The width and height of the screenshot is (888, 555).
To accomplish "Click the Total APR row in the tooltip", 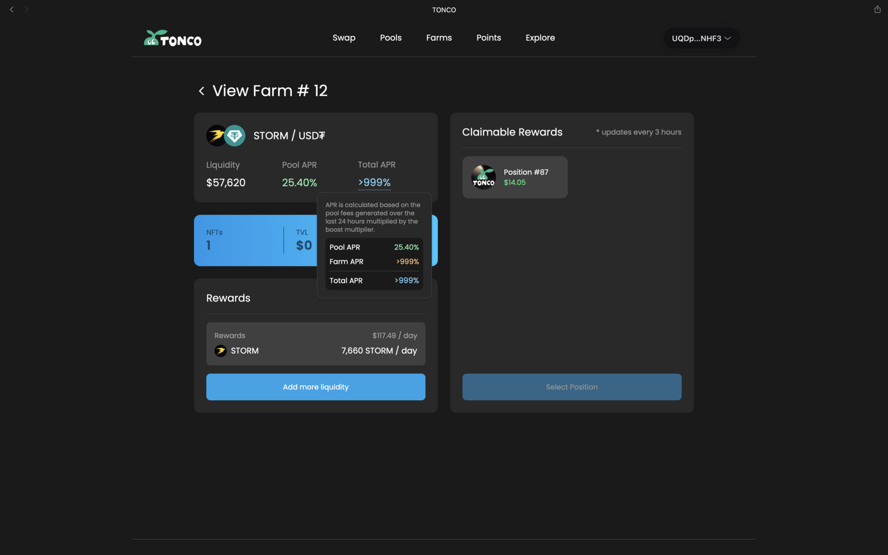I will pyautogui.click(x=374, y=281).
